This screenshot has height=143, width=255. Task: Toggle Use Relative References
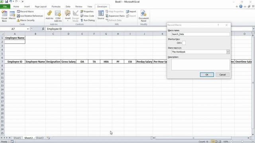coord(30,16)
